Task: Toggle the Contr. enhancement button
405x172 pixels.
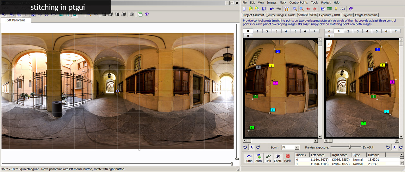Action: [278, 158]
